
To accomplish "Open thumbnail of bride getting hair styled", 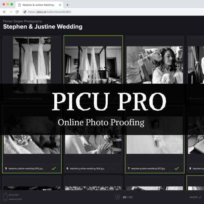I will pyautogui.click(x=155, y=65).
